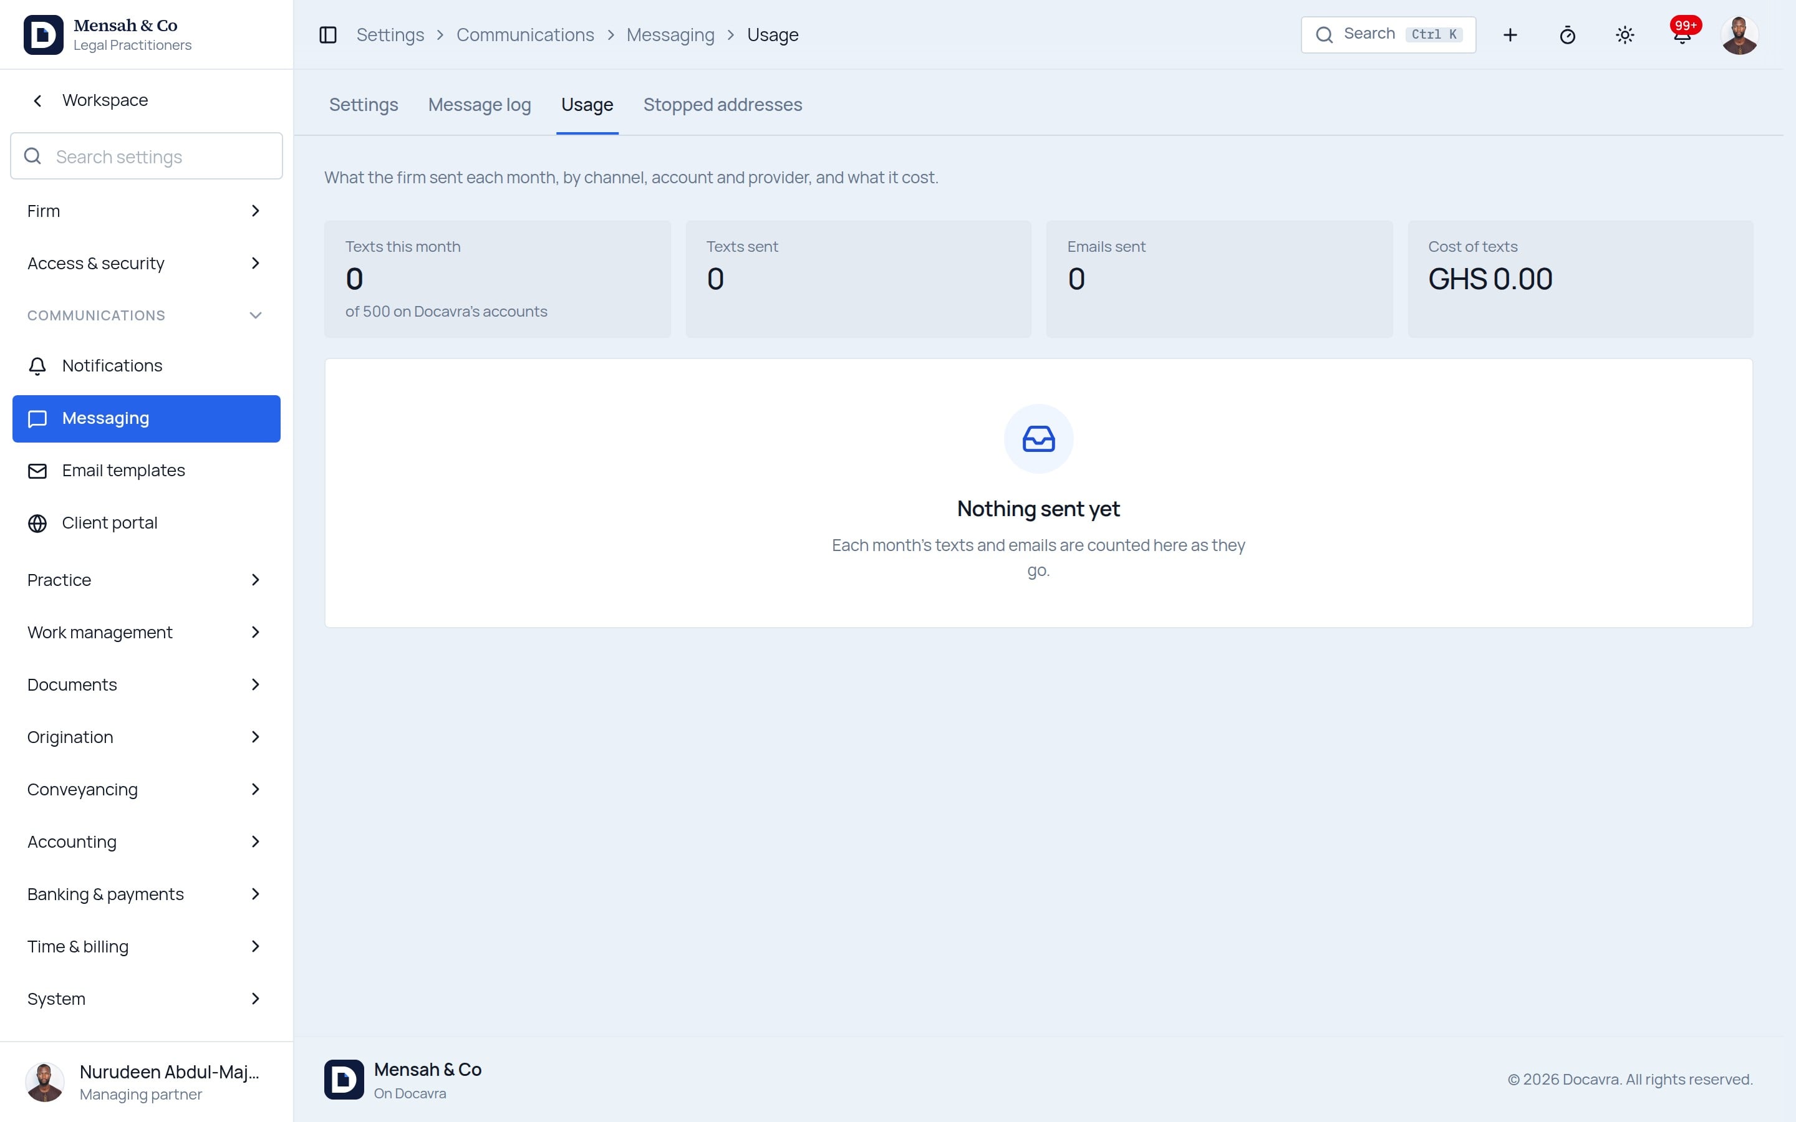Collapse the COMMUNICATIONS section
This screenshot has width=1796, height=1122.
tap(146, 315)
